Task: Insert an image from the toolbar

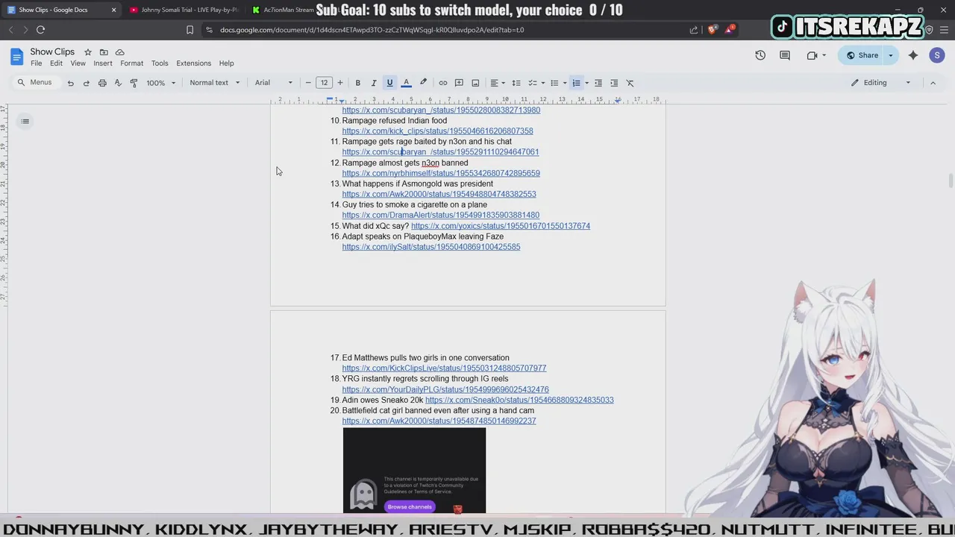Action: click(475, 83)
